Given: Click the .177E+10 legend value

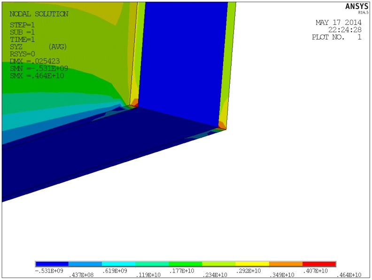Looking at the screenshot, I should [x=181, y=271].
